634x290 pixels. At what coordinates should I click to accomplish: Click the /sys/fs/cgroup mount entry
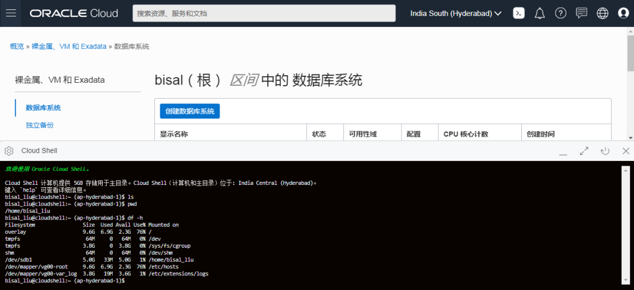tap(170, 245)
